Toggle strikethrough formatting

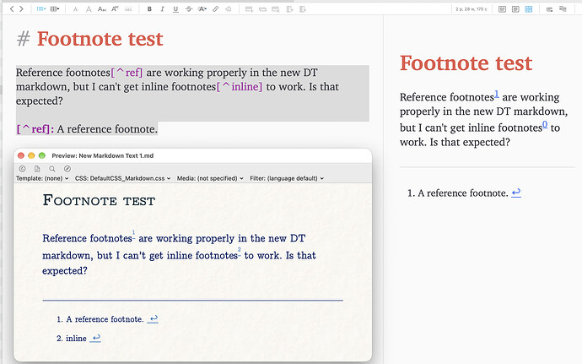(189, 9)
